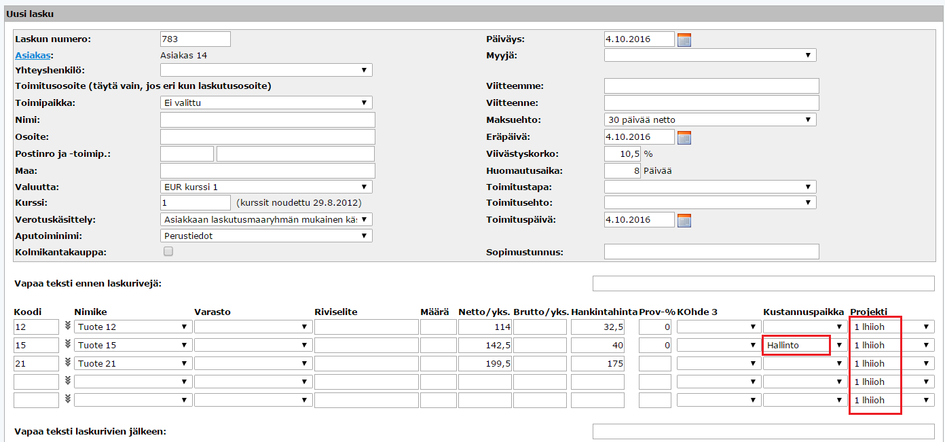The width and height of the screenshot is (945, 442).
Task: Click Määrä field on Tuote 15 row
Action: (438, 345)
